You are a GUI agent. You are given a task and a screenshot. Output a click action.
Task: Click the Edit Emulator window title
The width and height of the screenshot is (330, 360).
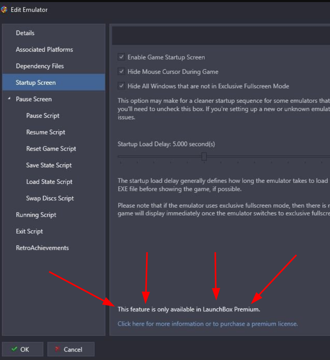point(29,9)
